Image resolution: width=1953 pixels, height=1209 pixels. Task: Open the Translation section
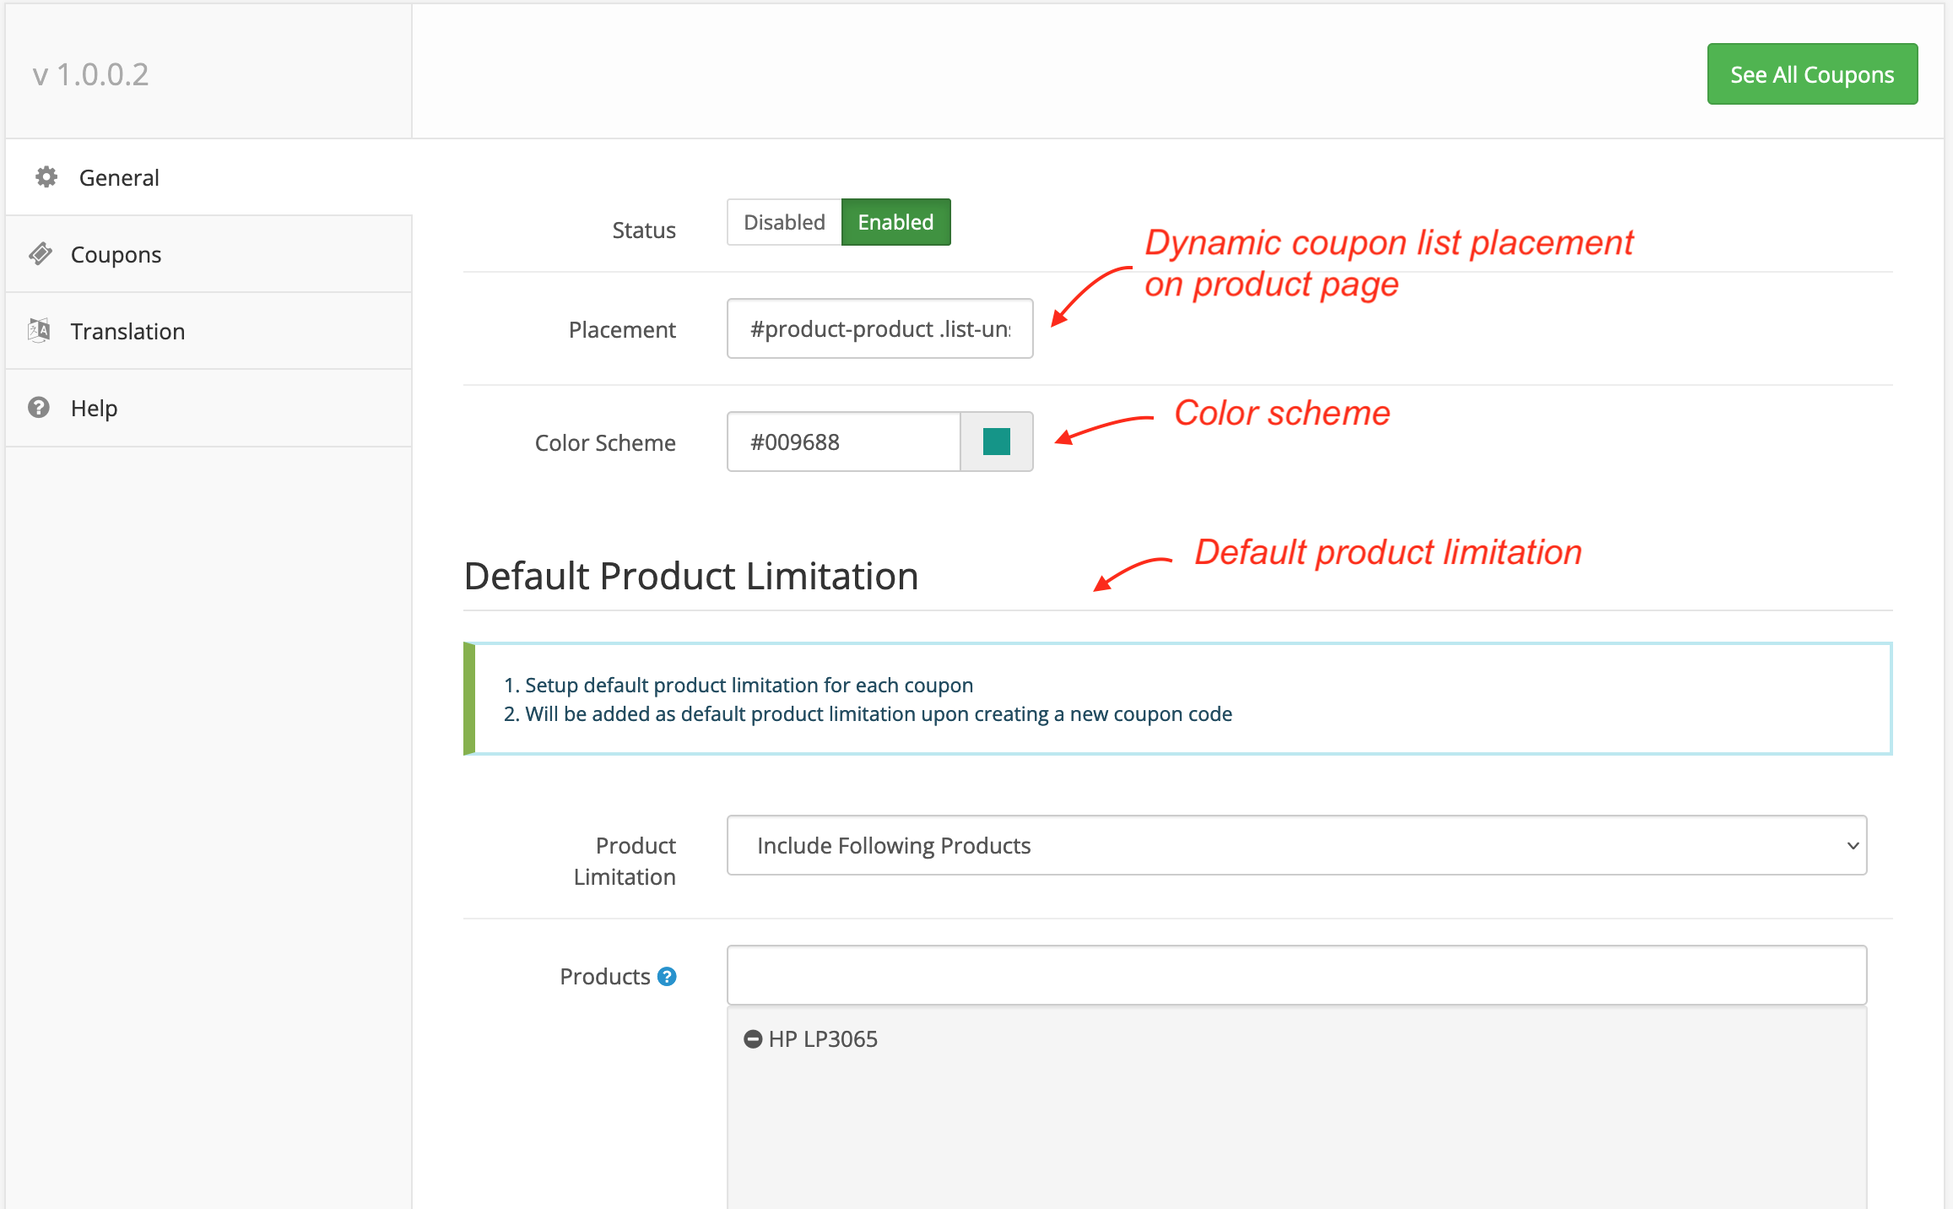127,331
